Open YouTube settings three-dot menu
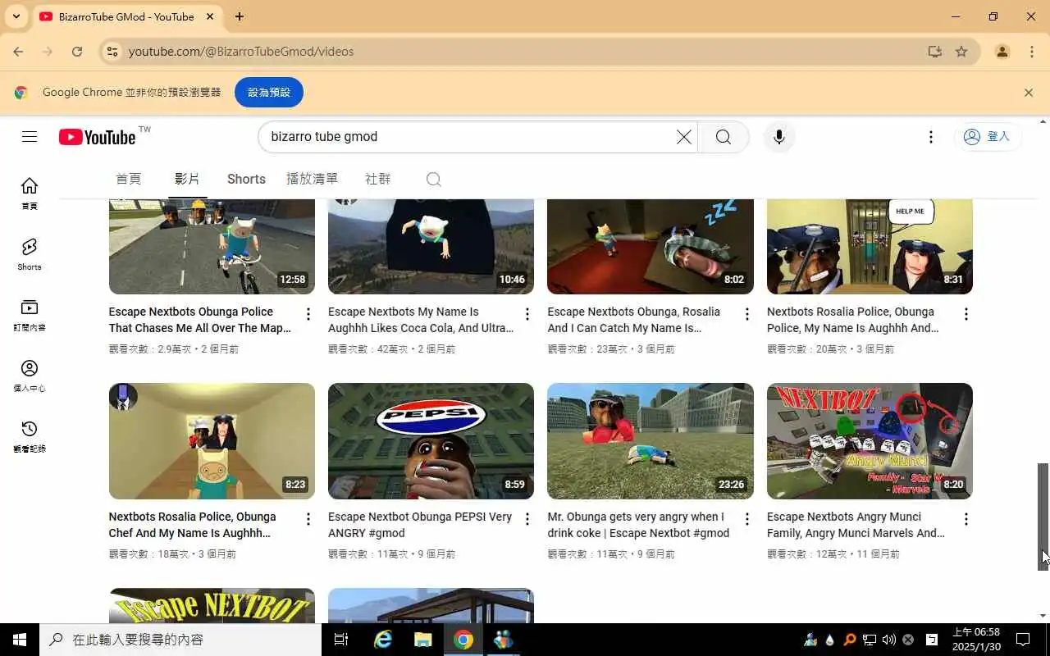 [x=930, y=137]
